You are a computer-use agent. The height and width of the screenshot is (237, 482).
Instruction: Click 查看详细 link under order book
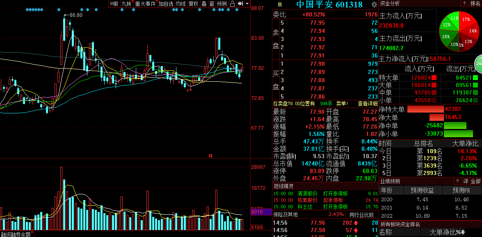(368, 104)
